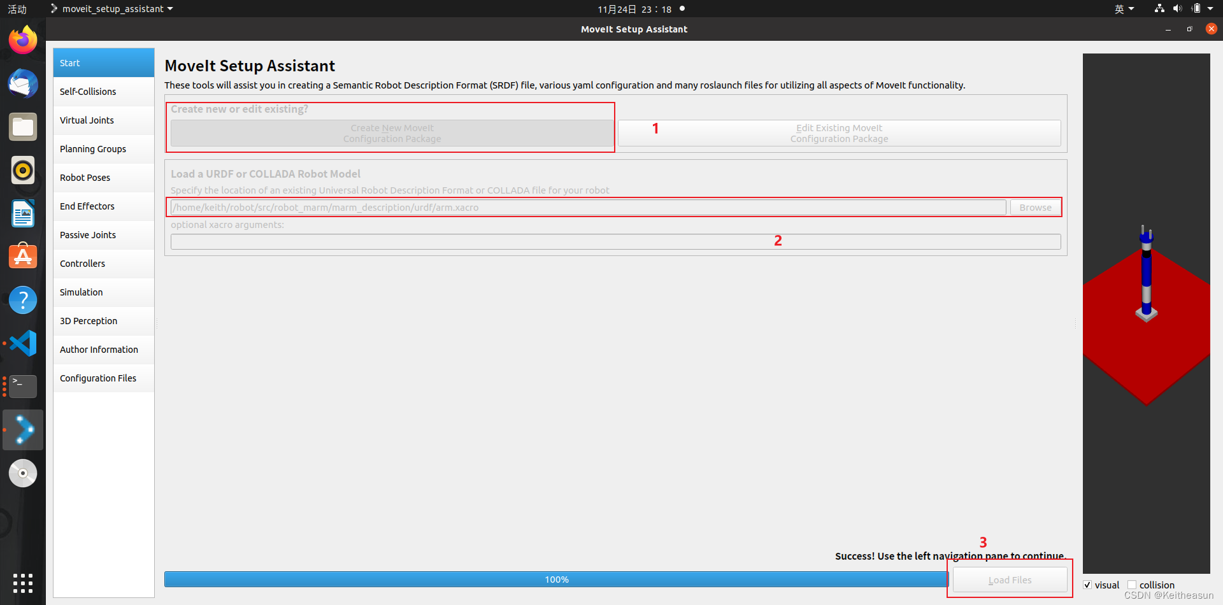The image size is (1223, 605).
Task: Select the MoveIt Setup Assistant dock icon
Action: pos(23,430)
